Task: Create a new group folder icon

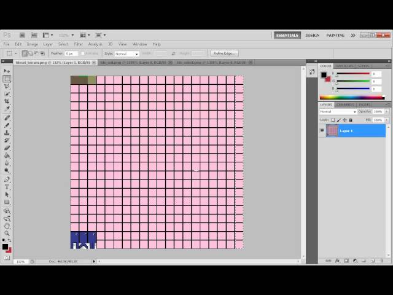Action: click(364, 261)
